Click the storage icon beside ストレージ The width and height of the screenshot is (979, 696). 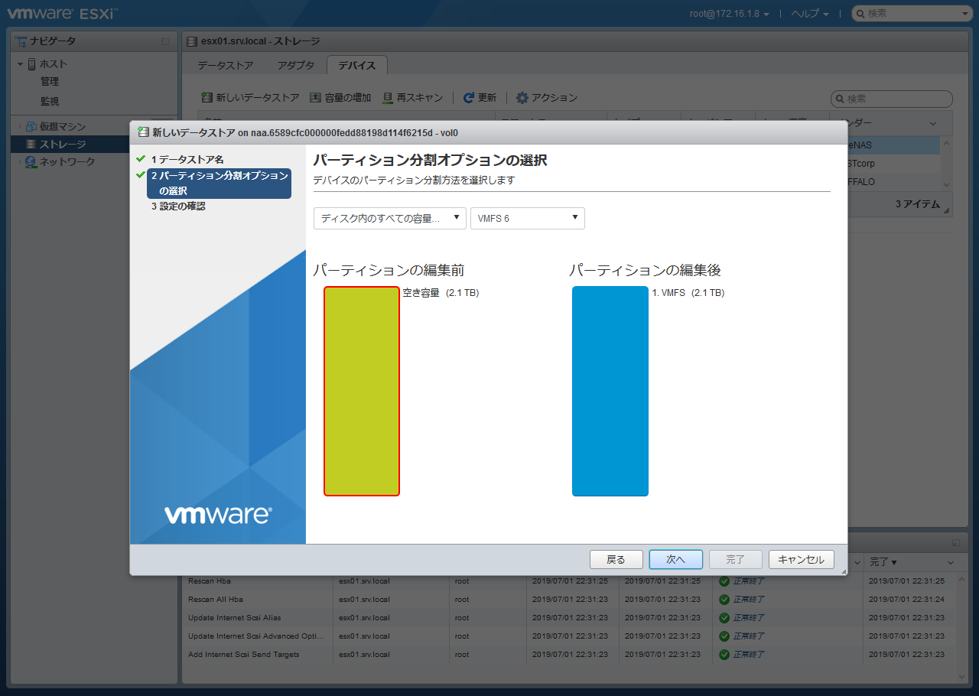click(x=31, y=145)
